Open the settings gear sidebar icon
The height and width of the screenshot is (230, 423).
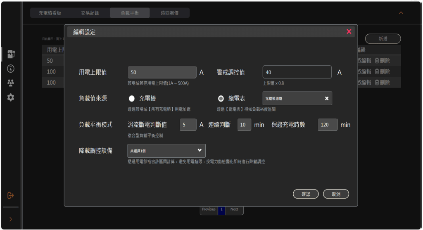coord(10,97)
